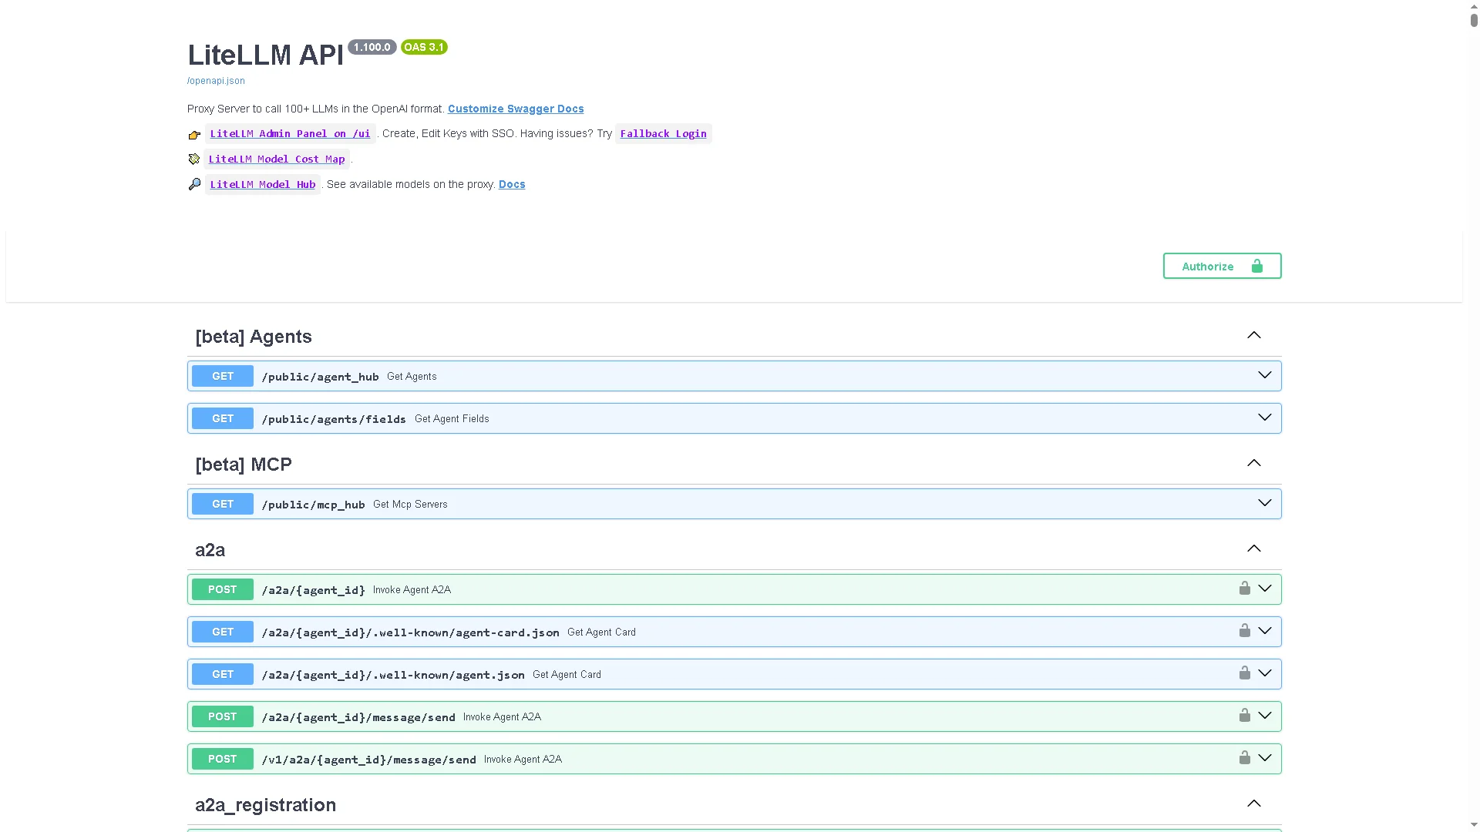Click the GET badge of /public/agent_hub

click(x=223, y=376)
